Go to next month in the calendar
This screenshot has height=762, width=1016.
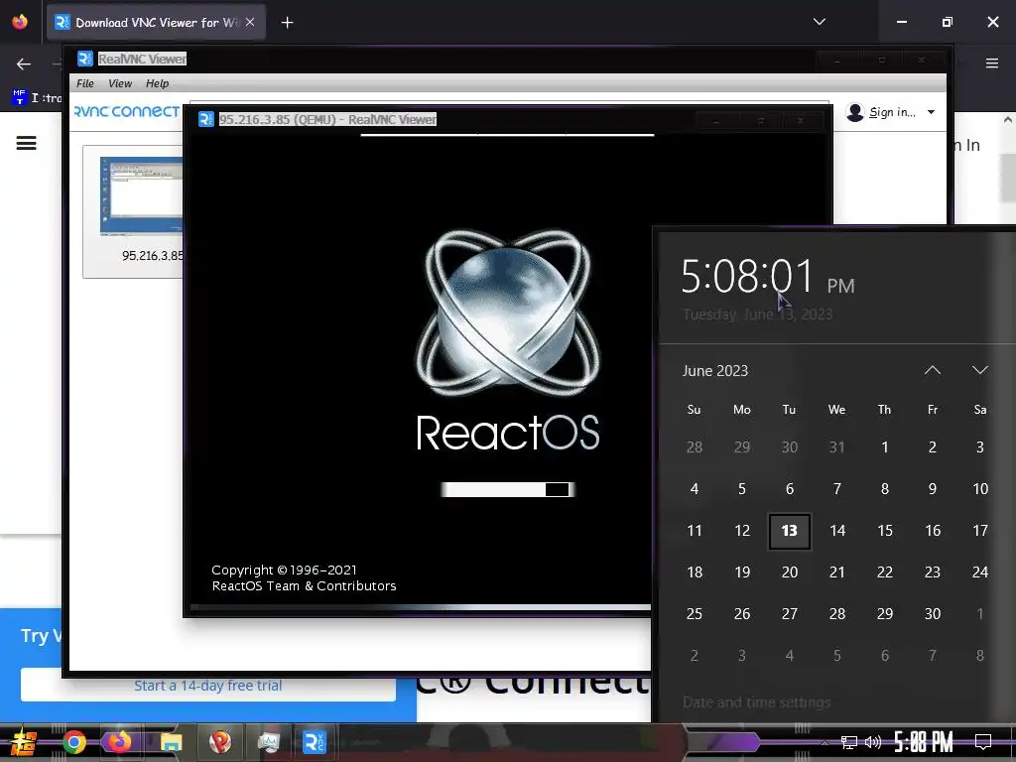click(979, 371)
